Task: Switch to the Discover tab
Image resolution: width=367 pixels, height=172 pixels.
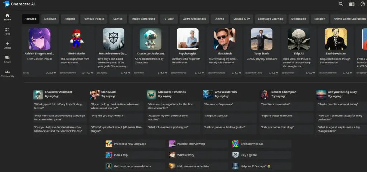Action: [x=50, y=19]
